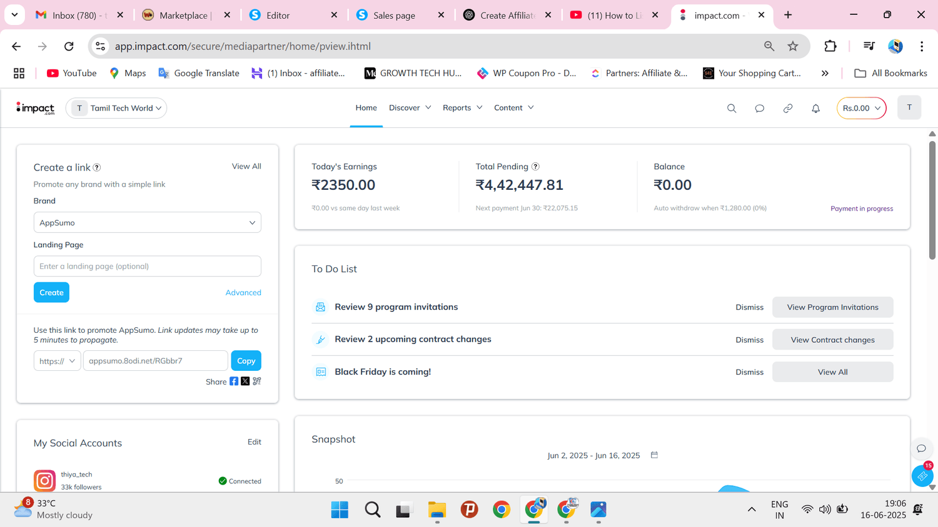Dismiss the contract changes task
Viewport: 938px width, 527px height.
[750, 340]
